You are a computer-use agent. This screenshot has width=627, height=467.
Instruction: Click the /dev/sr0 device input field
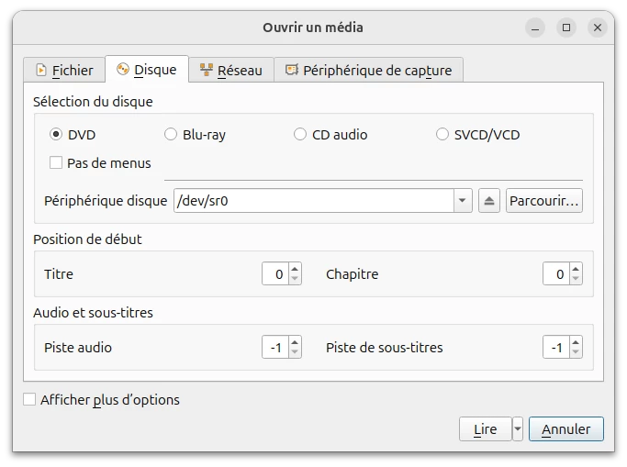pyautogui.click(x=314, y=201)
